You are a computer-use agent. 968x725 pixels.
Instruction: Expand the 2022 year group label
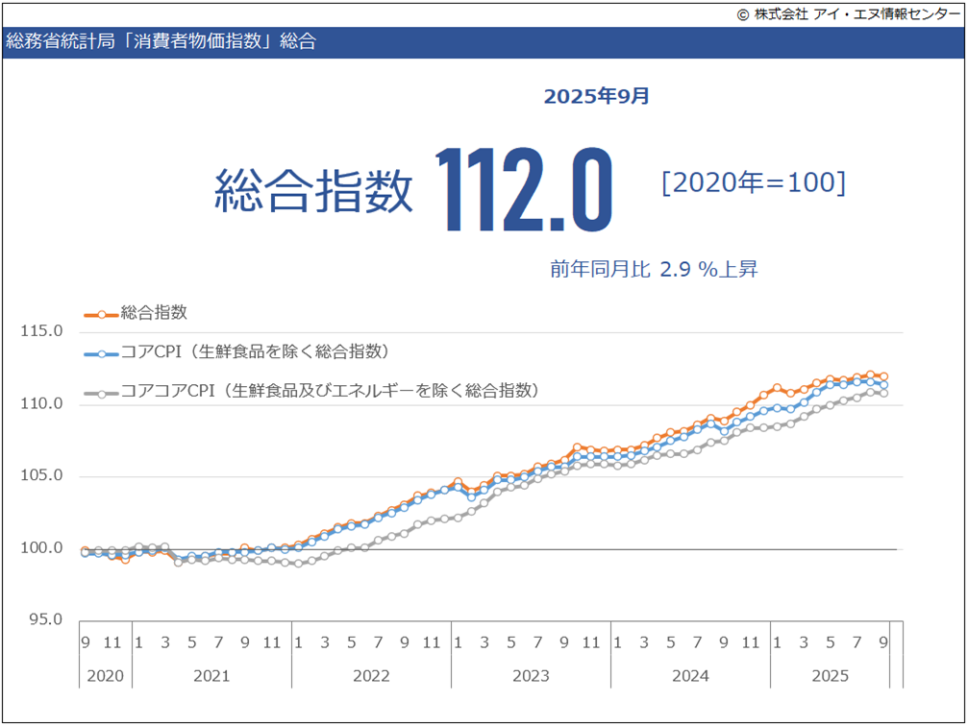(x=371, y=676)
